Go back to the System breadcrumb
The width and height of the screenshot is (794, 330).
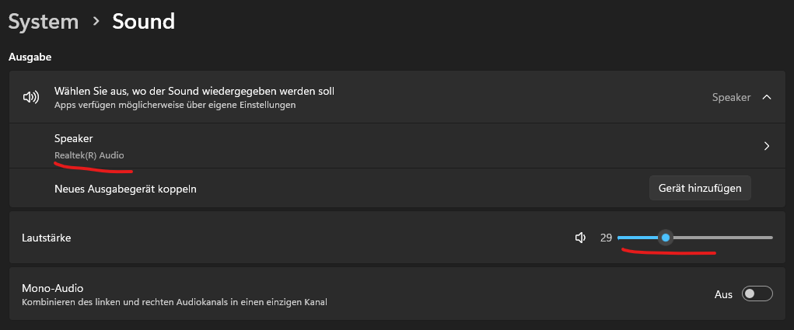(44, 22)
